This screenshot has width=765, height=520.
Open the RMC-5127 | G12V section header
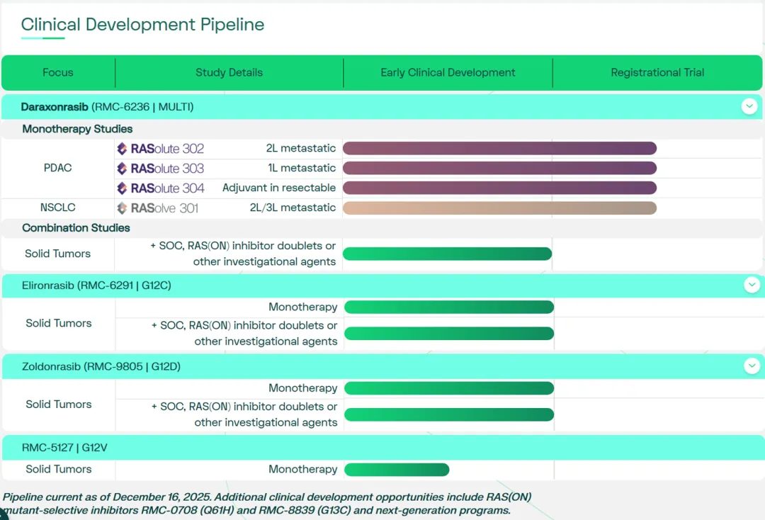(x=65, y=448)
